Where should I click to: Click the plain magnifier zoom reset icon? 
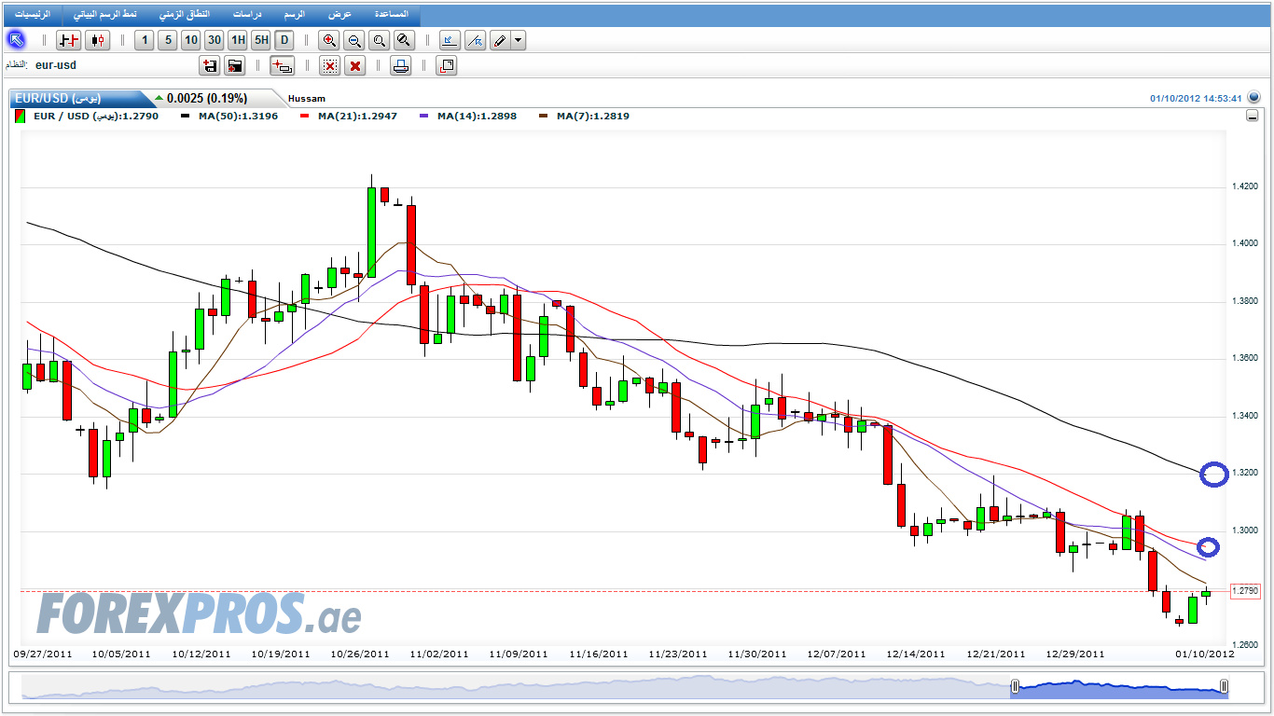click(379, 40)
